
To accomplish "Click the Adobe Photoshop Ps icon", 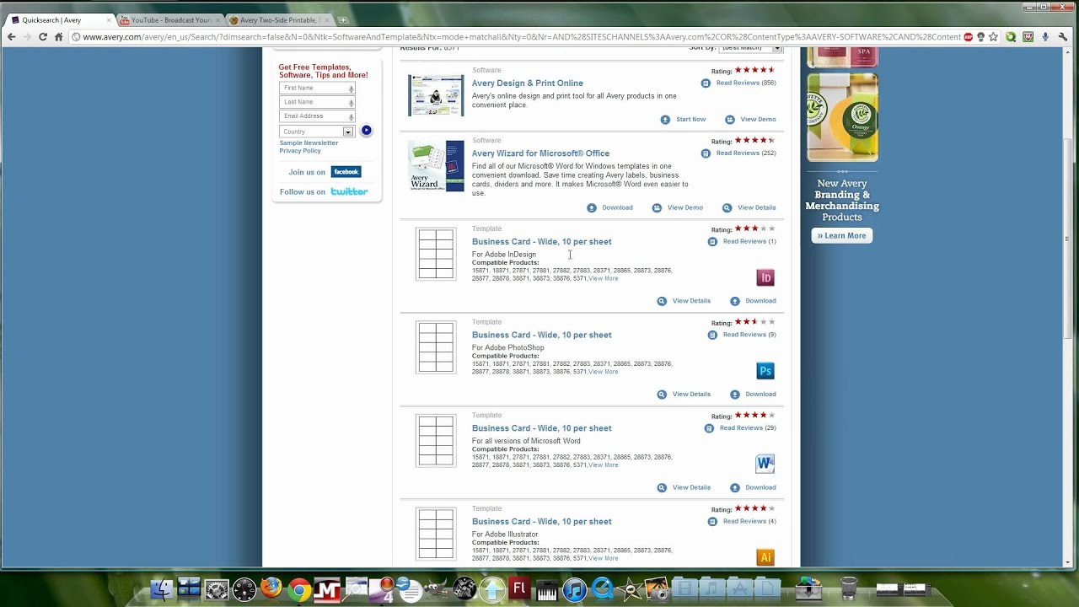I will click(x=765, y=371).
